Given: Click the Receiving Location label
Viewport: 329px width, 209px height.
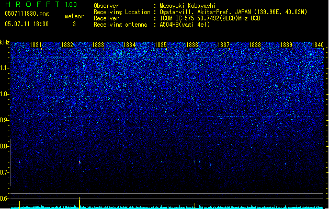Looking at the screenshot, I should [x=122, y=12].
